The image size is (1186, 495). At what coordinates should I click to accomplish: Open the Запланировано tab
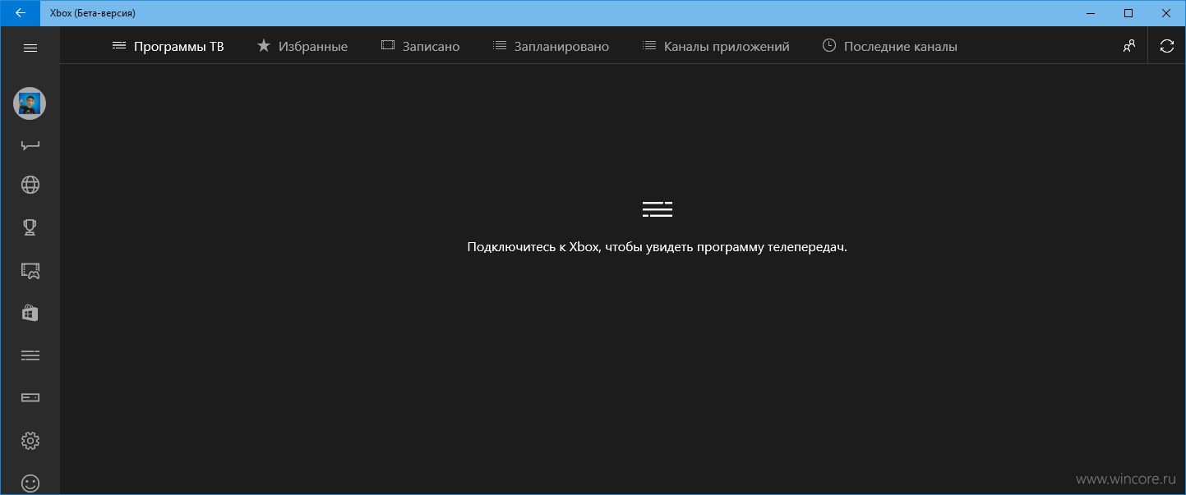[x=551, y=46]
